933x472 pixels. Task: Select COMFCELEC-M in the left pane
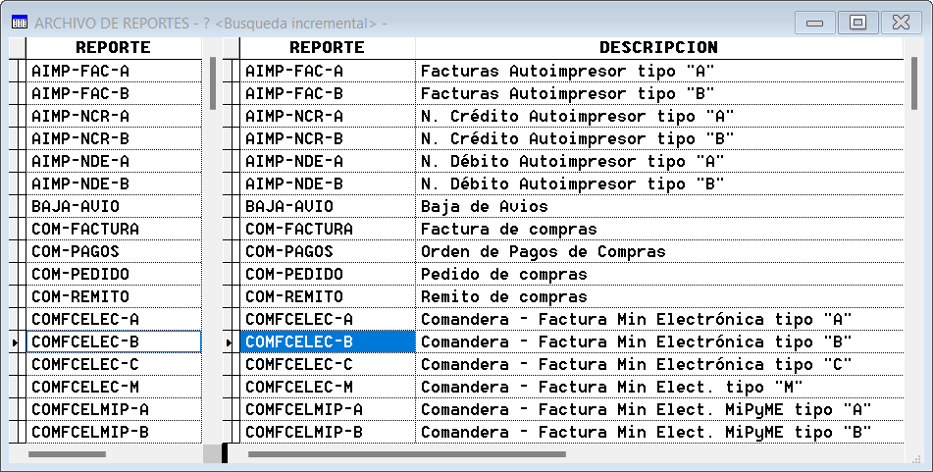pos(114,388)
